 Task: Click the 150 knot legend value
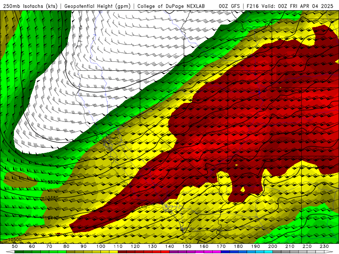point(187,246)
